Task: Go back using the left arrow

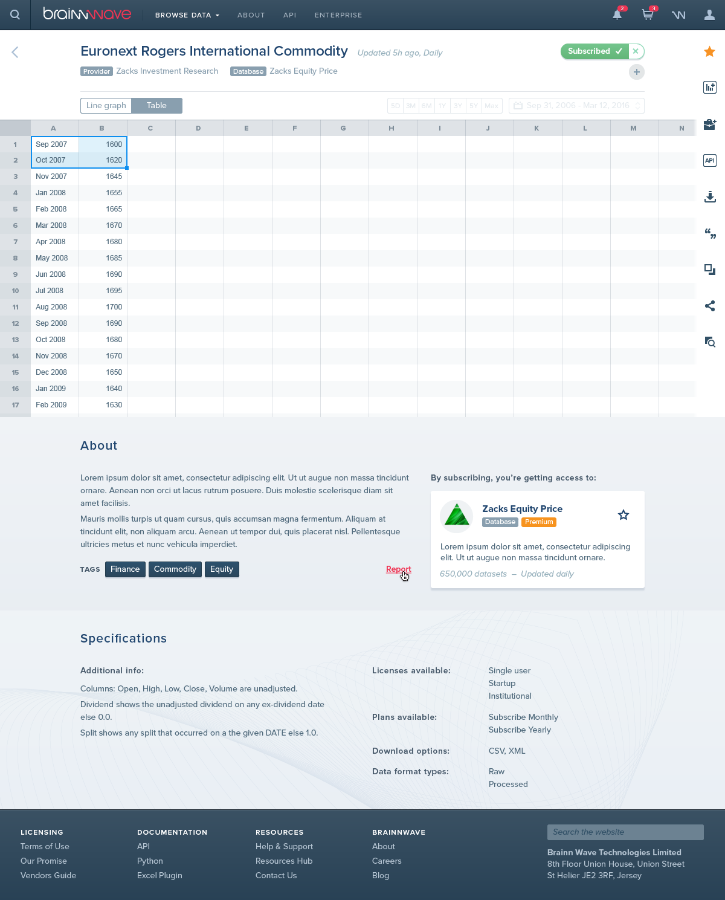Action: (15, 52)
